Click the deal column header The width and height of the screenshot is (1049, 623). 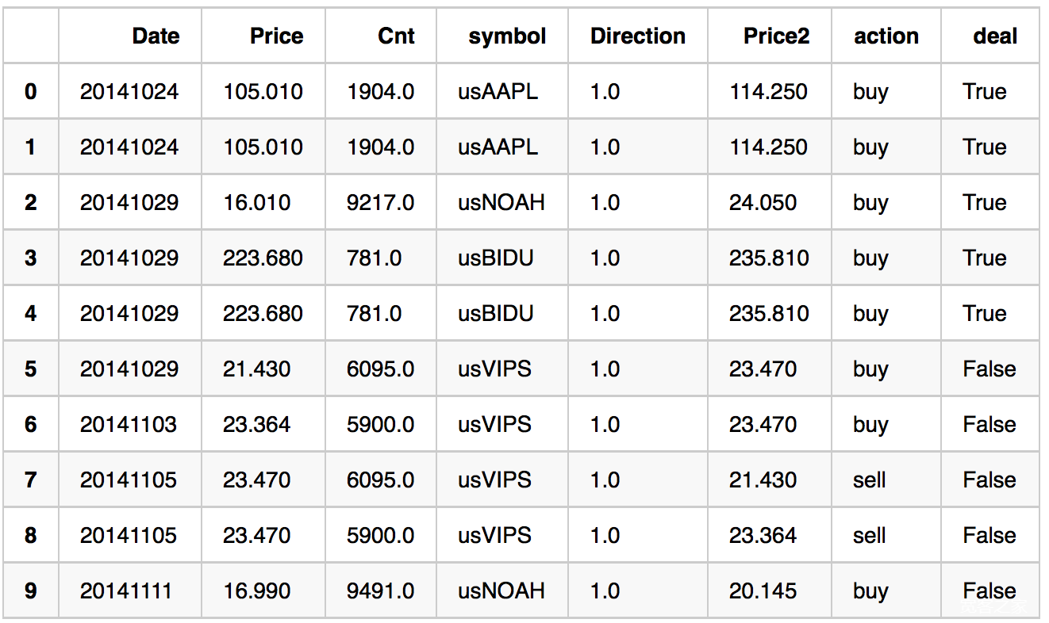(x=995, y=36)
